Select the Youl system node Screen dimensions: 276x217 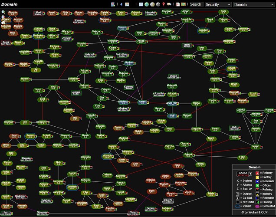[x=53, y=87]
